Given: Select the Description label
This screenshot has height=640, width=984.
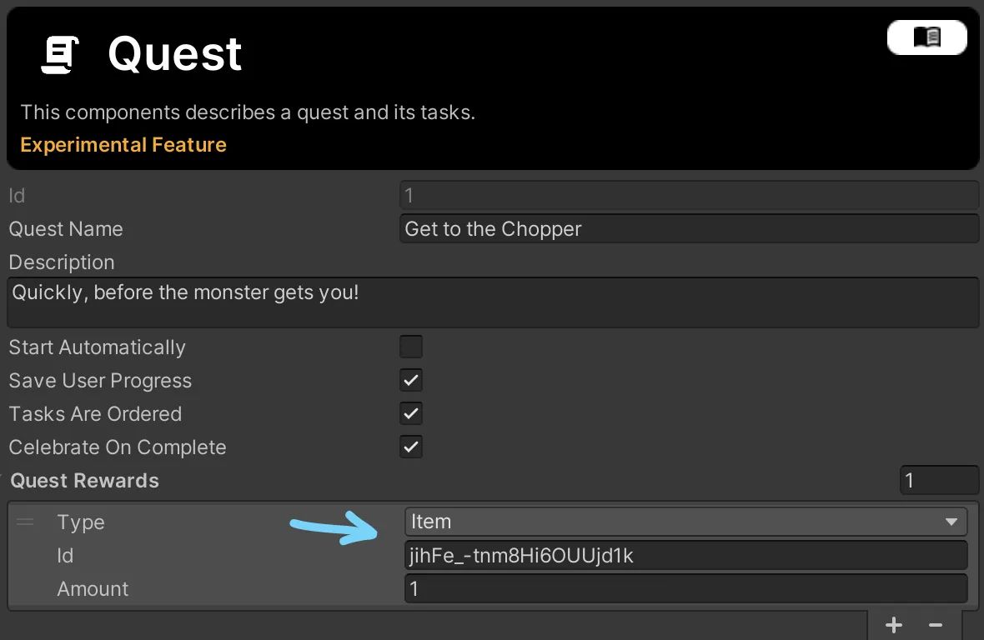Looking at the screenshot, I should pos(62,262).
